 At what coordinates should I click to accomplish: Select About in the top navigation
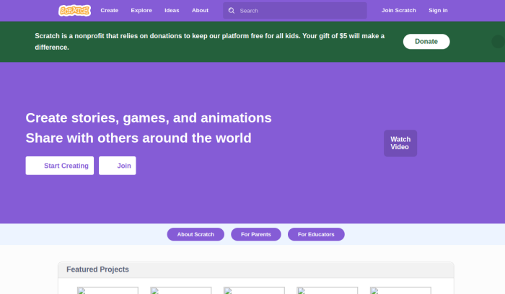[200, 11]
